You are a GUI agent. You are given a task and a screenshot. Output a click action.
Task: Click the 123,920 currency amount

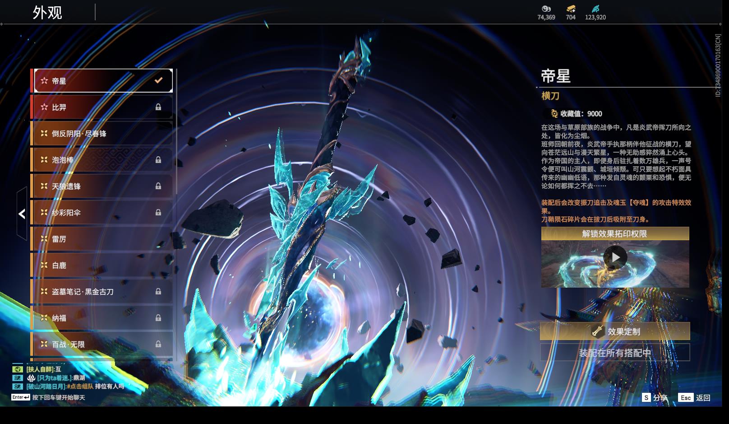[x=595, y=17]
